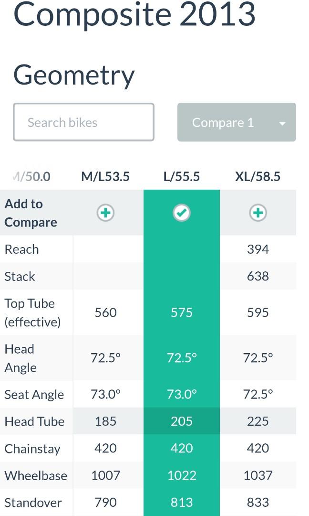Click the Standover row label
The height and width of the screenshot is (516, 309).
[33, 503]
